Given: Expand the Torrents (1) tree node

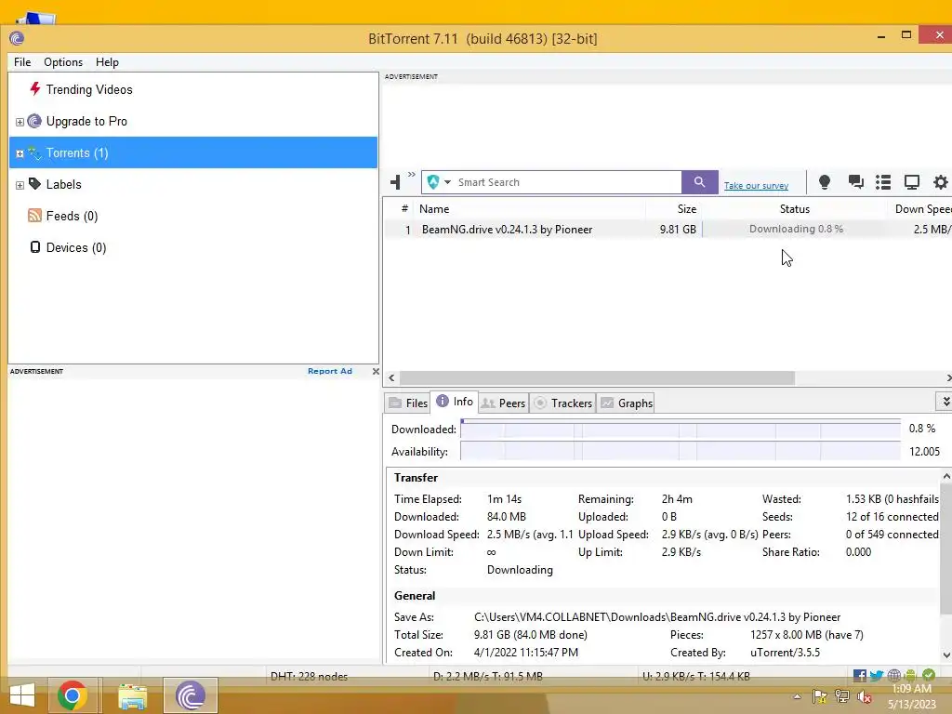Looking at the screenshot, I should pyautogui.click(x=20, y=153).
